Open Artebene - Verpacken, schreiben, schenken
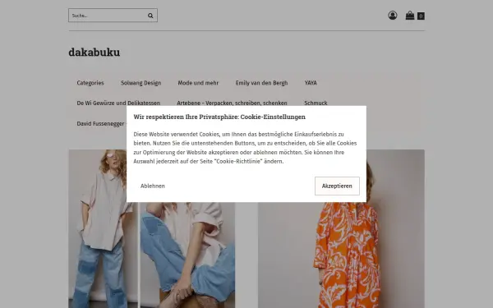The image size is (493, 308). 232,103
